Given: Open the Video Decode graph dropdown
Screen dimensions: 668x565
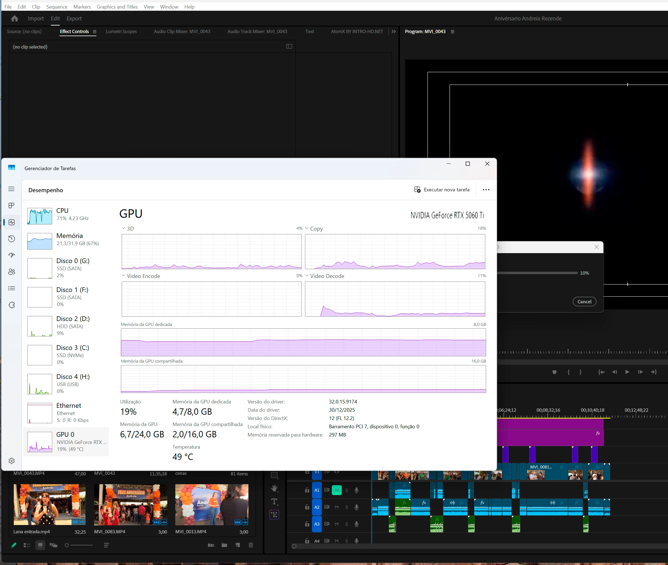Looking at the screenshot, I should pos(307,276).
